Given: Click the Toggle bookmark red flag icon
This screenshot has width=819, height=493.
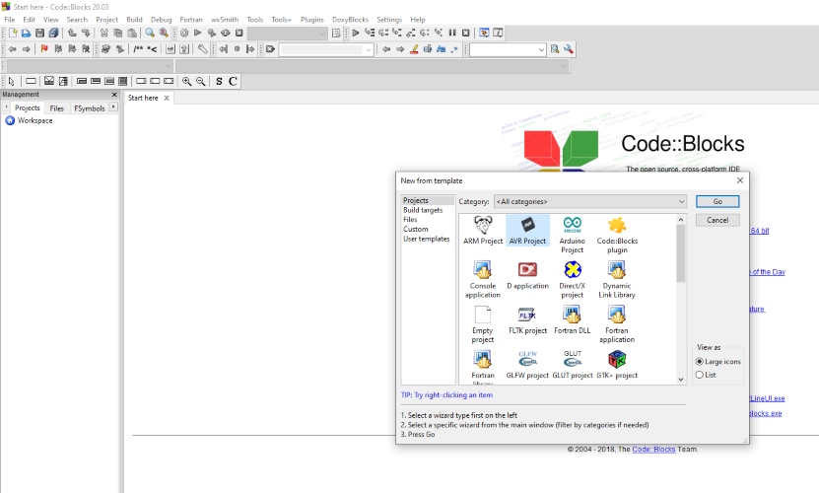Looking at the screenshot, I should [x=44, y=49].
